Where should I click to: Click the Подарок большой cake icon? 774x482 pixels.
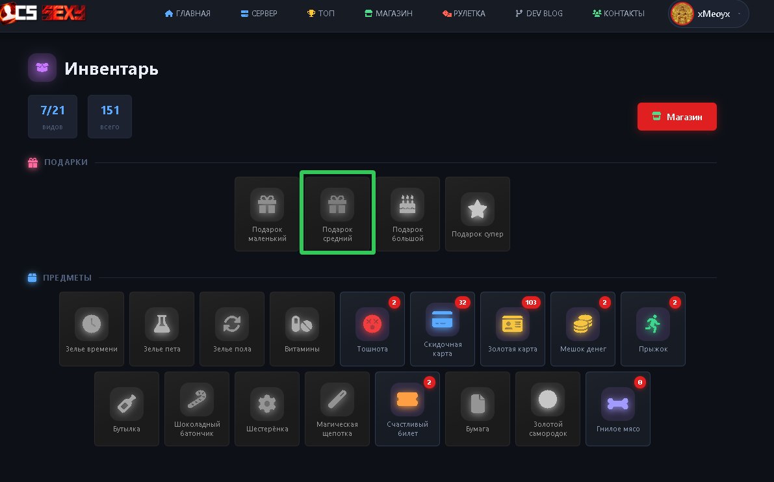pyautogui.click(x=407, y=204)
